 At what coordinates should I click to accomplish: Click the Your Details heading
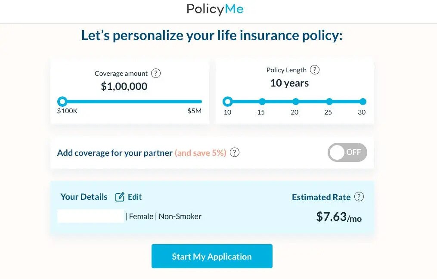click(x=84, y=197)
